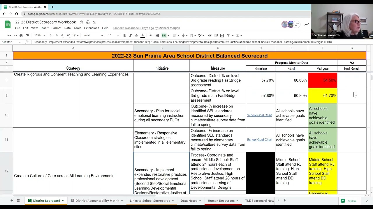The height and width of the screenshot is (209, 373).
Task: Click the Insert chart icon
Action: (x=222, y=35)
